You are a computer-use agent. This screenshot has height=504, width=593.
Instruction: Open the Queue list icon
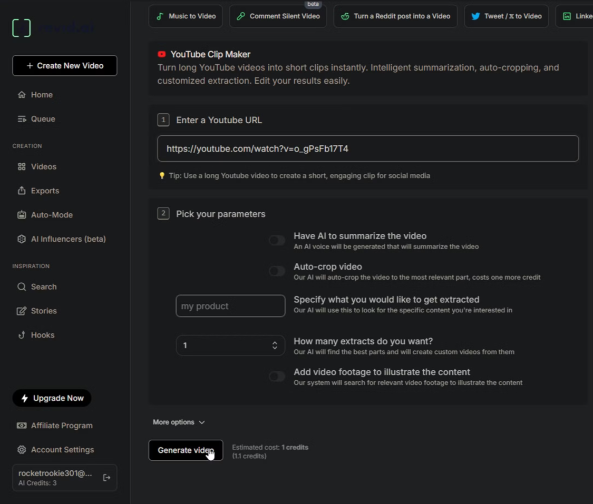[22, 119]
